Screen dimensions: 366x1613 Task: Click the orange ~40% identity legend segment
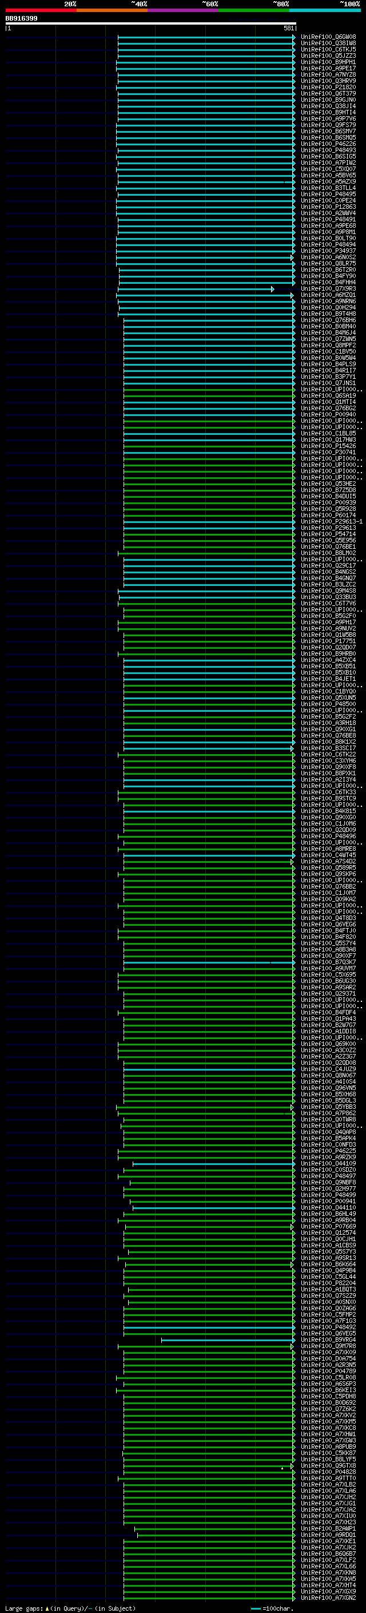point(112,10)
